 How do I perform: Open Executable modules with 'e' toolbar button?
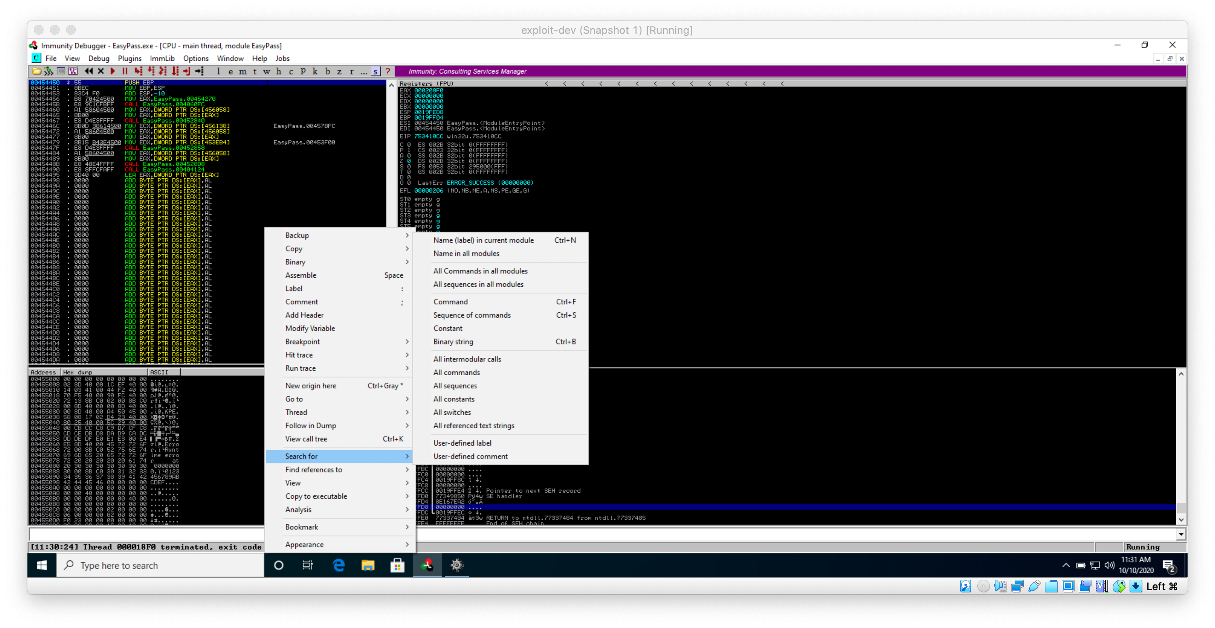231,71
